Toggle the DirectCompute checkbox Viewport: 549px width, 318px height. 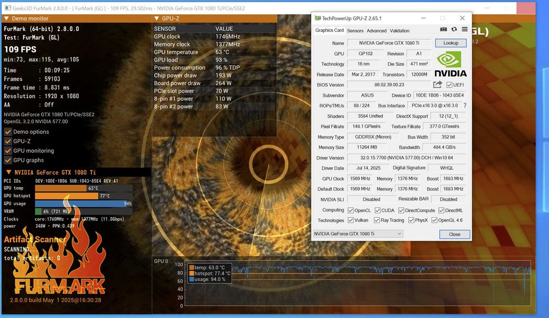coord(401,210)
